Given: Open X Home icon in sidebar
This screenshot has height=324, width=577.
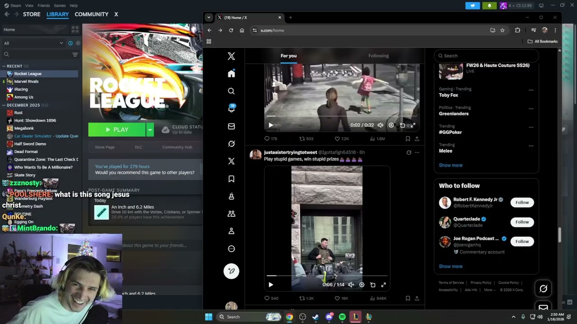Looking at the screenshot, I should click(231, 74).
